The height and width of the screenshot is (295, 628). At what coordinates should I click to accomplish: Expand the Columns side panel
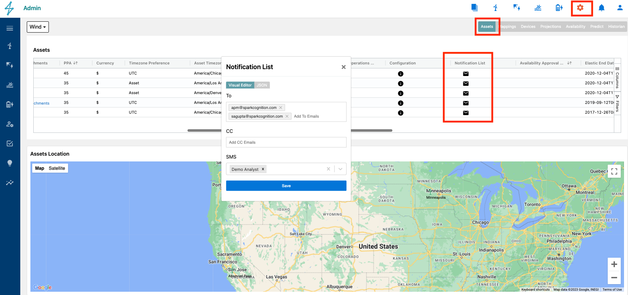pos(618,77)
